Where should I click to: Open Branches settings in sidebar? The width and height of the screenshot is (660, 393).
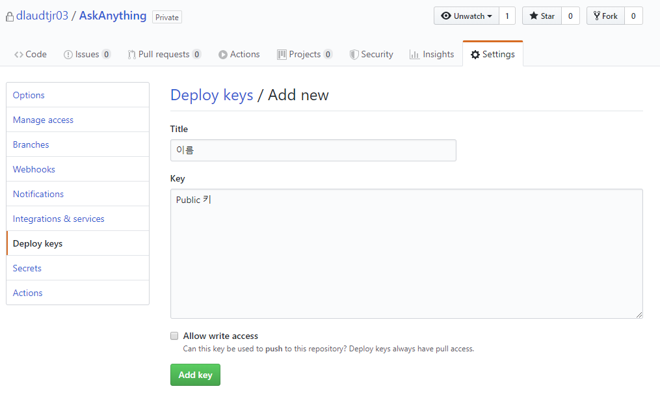pos(78,144)
